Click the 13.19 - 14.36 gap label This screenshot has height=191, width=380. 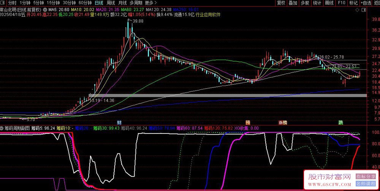(x=102, y=100)
